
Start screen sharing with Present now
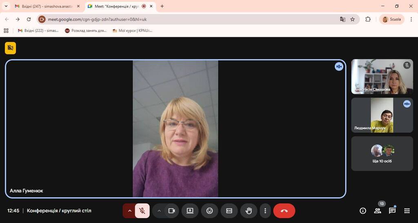click(x=190, y=211)
